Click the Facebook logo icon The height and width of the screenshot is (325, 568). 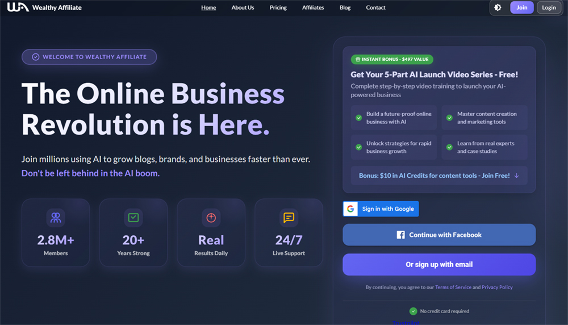(400, 235)
